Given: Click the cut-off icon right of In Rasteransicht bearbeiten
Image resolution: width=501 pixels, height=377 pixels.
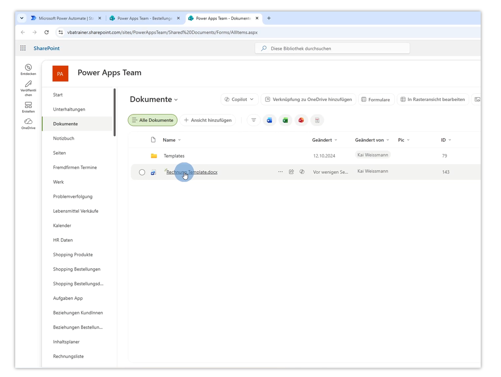Looking at the screenshot, I should [477, 99].
